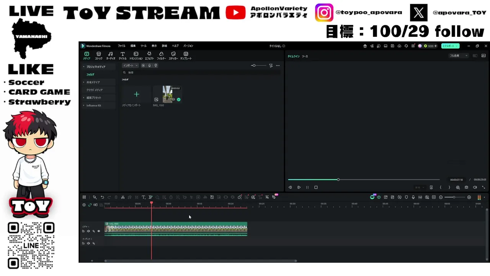Click the voice-over microphone icon next to Import
This screenshot has height=276, width=490.
tap(150, 66)
